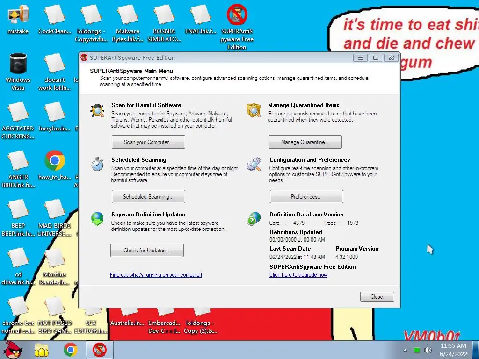Click the Last Scan Date value 06/24/2022

click(297, 257)
